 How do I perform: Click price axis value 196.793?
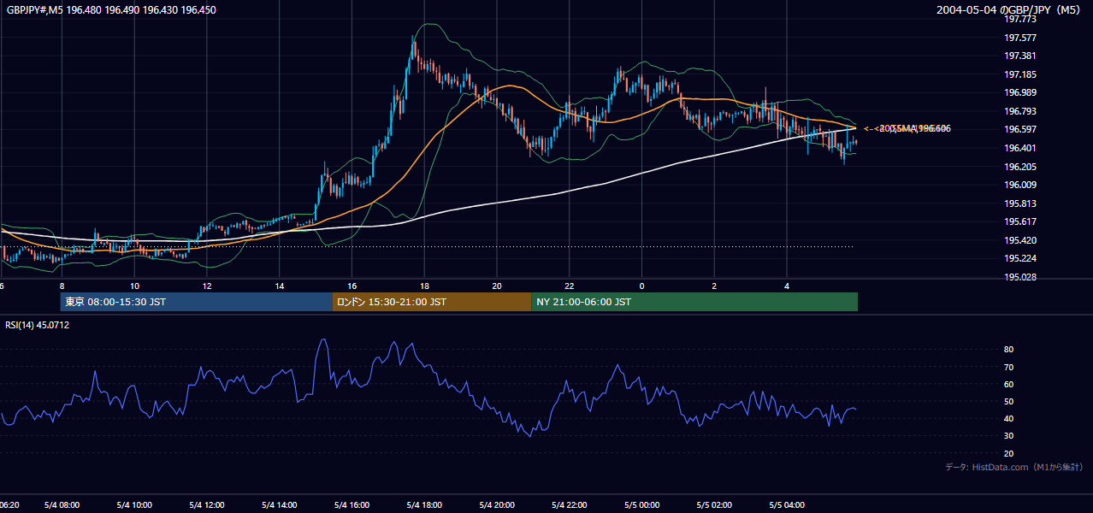pos(1019,111)
